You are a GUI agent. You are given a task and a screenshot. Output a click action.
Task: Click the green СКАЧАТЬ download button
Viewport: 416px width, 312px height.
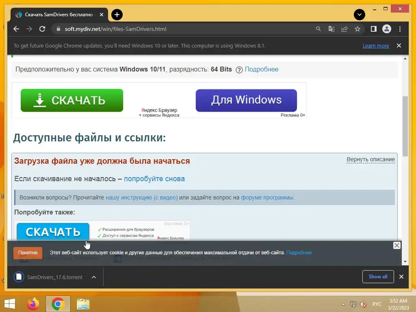[x=72, y=100]
